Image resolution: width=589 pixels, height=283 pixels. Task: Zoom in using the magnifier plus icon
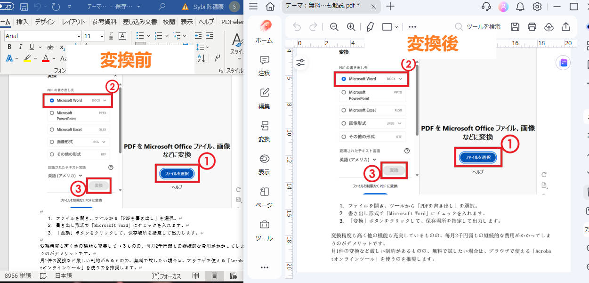[351, 27]
